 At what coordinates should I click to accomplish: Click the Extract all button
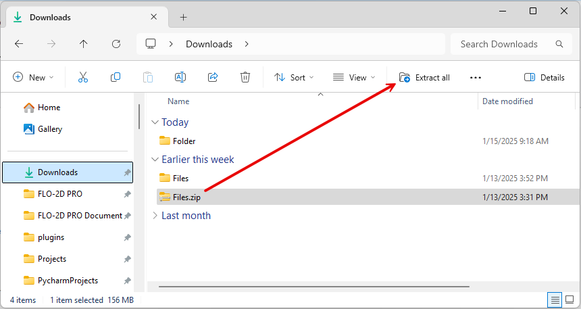point(424,78)
